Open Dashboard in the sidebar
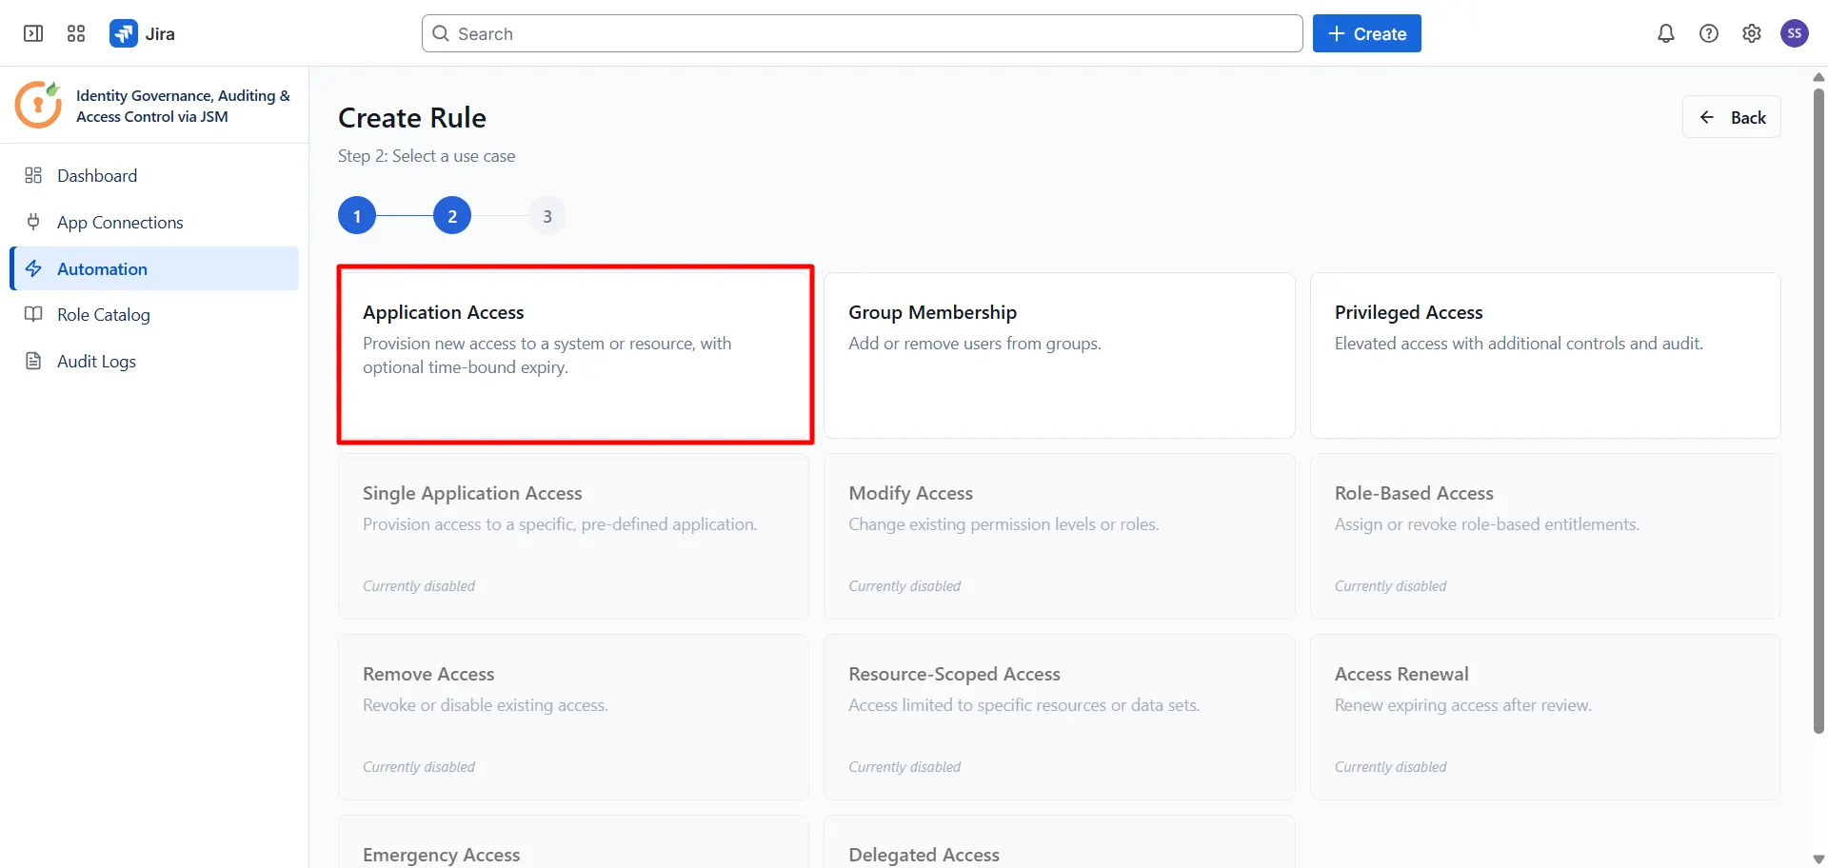This screenshot has width=1828, height=868. coord(154,175)
